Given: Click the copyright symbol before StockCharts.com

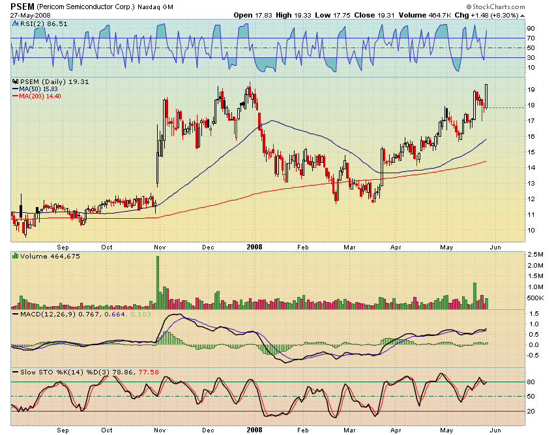Looking at the screenshot, I should click(469, 7).
